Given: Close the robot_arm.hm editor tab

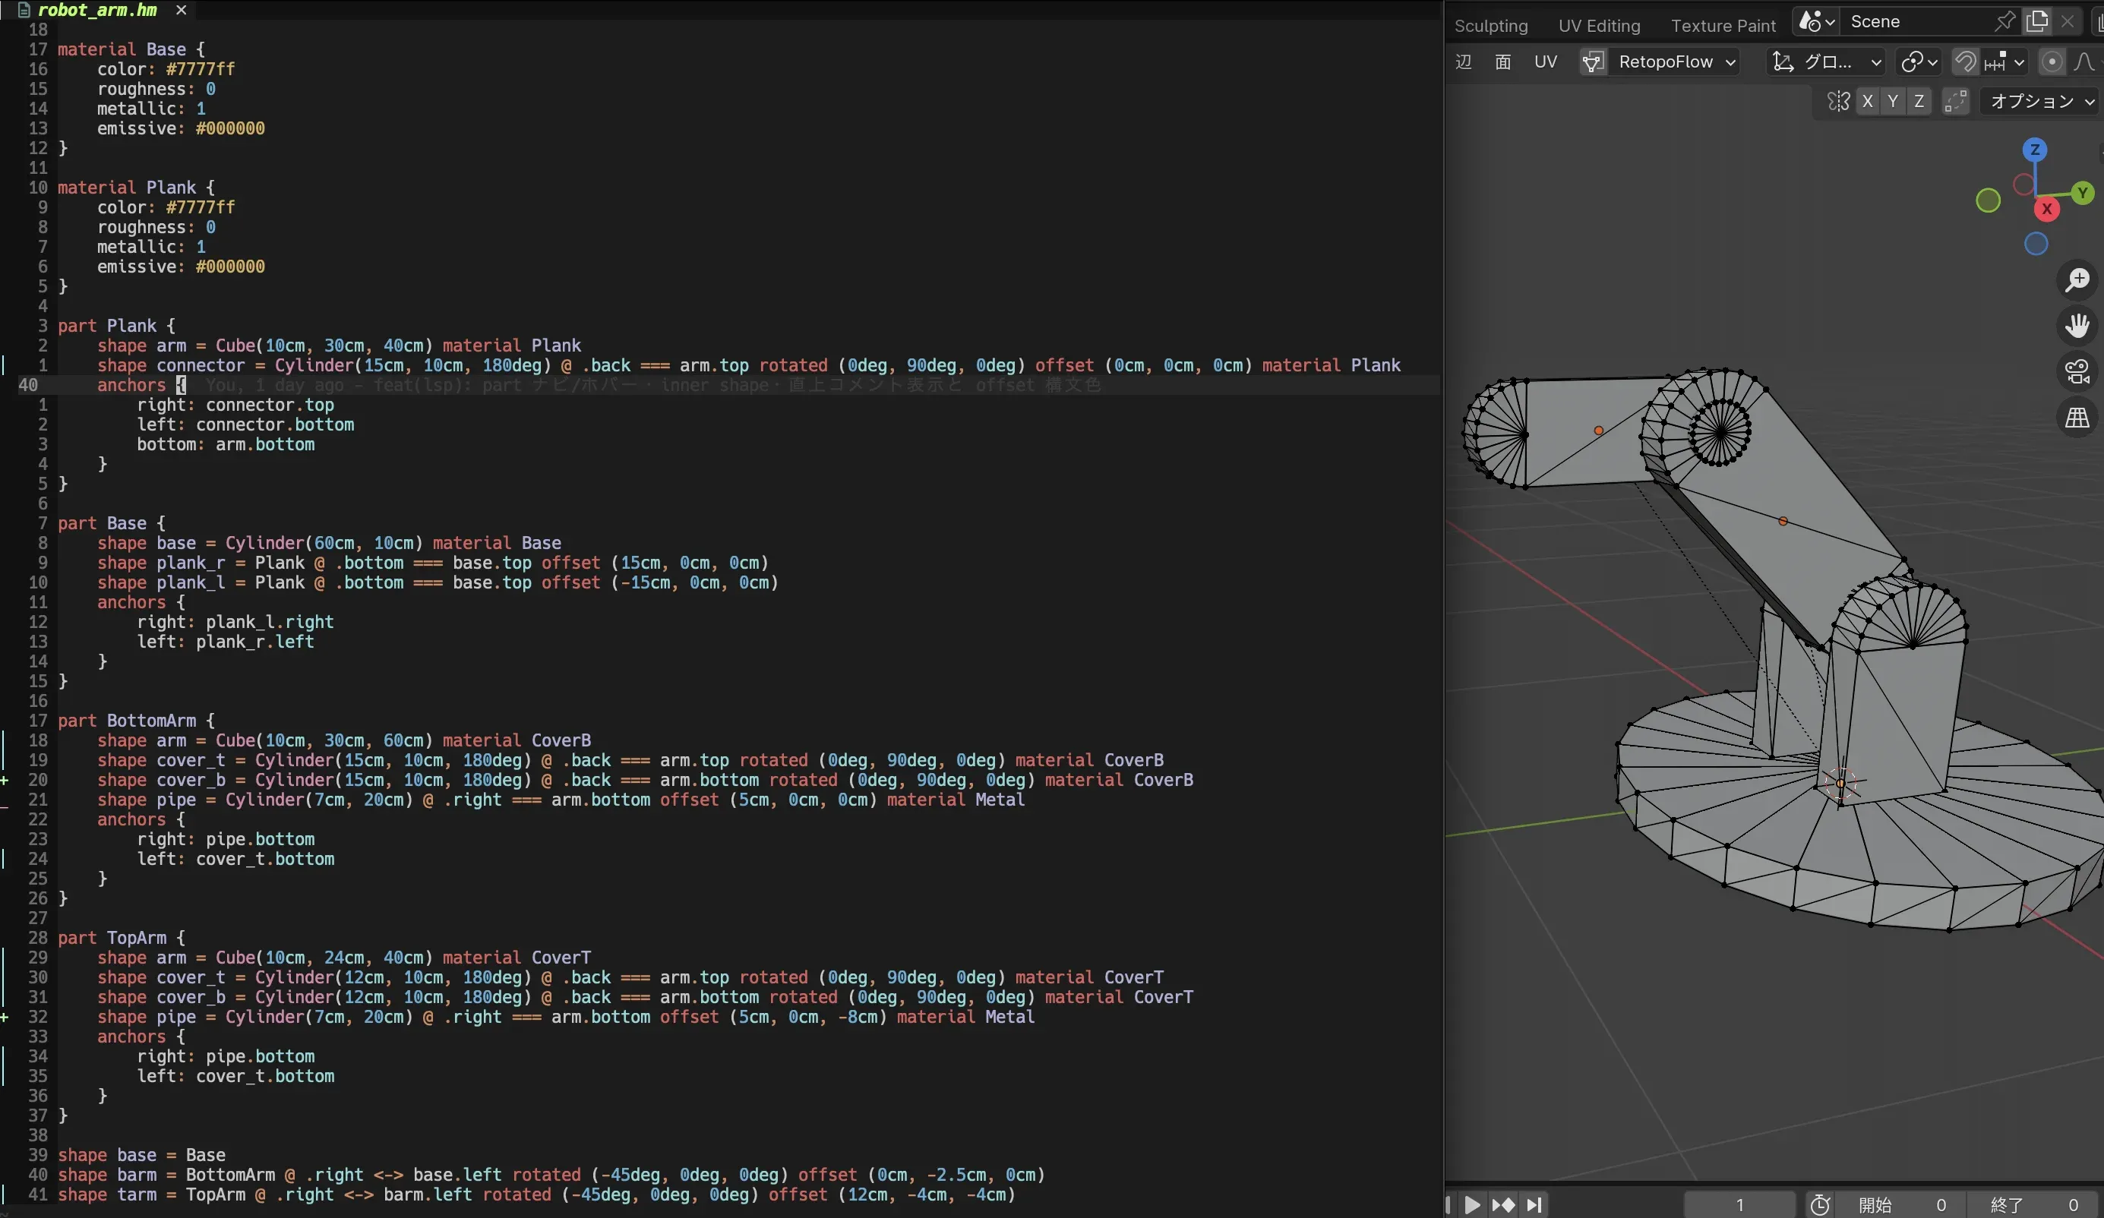Looking at the screenshot, I should [182, 10].
